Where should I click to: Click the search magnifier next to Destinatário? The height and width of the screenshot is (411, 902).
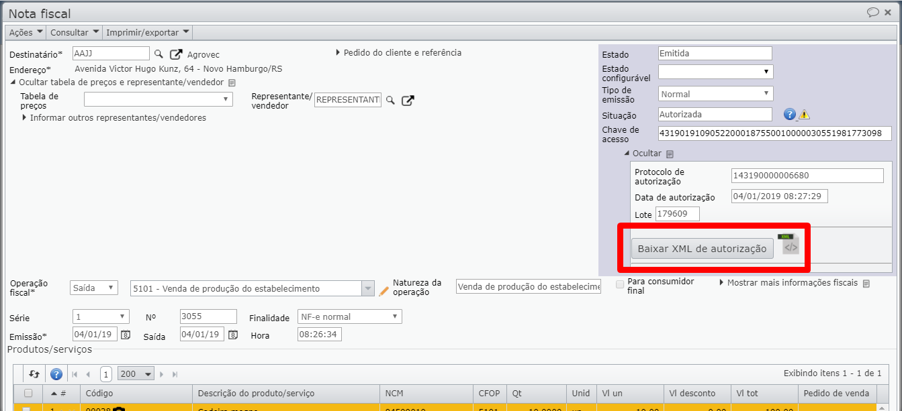pos(159,54)
